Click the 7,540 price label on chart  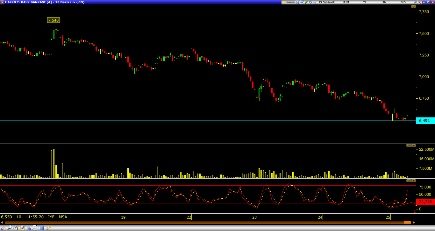tap(53, 20)
